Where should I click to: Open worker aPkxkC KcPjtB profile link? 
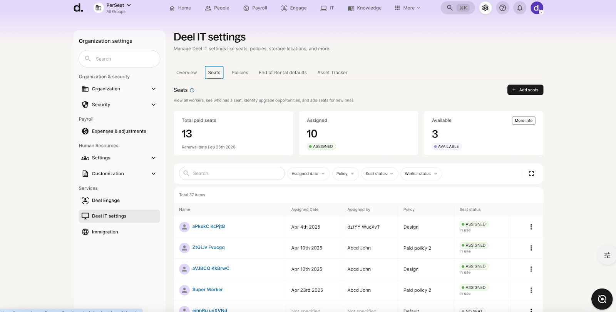[x=209, y=226]
